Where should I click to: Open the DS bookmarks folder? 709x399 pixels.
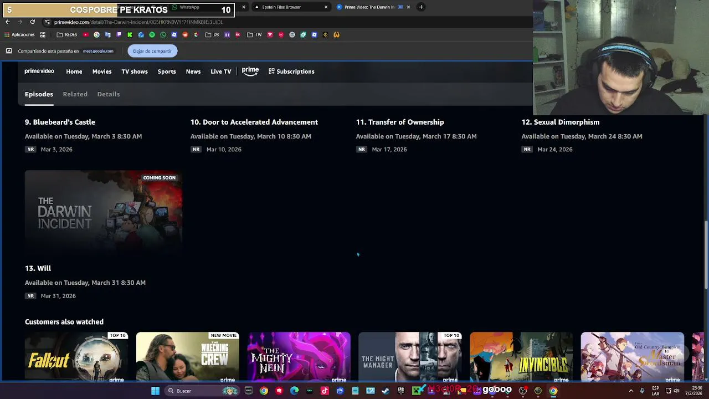coord(212,34)
